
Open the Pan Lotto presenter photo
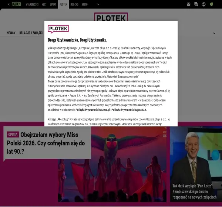point(196,164)
